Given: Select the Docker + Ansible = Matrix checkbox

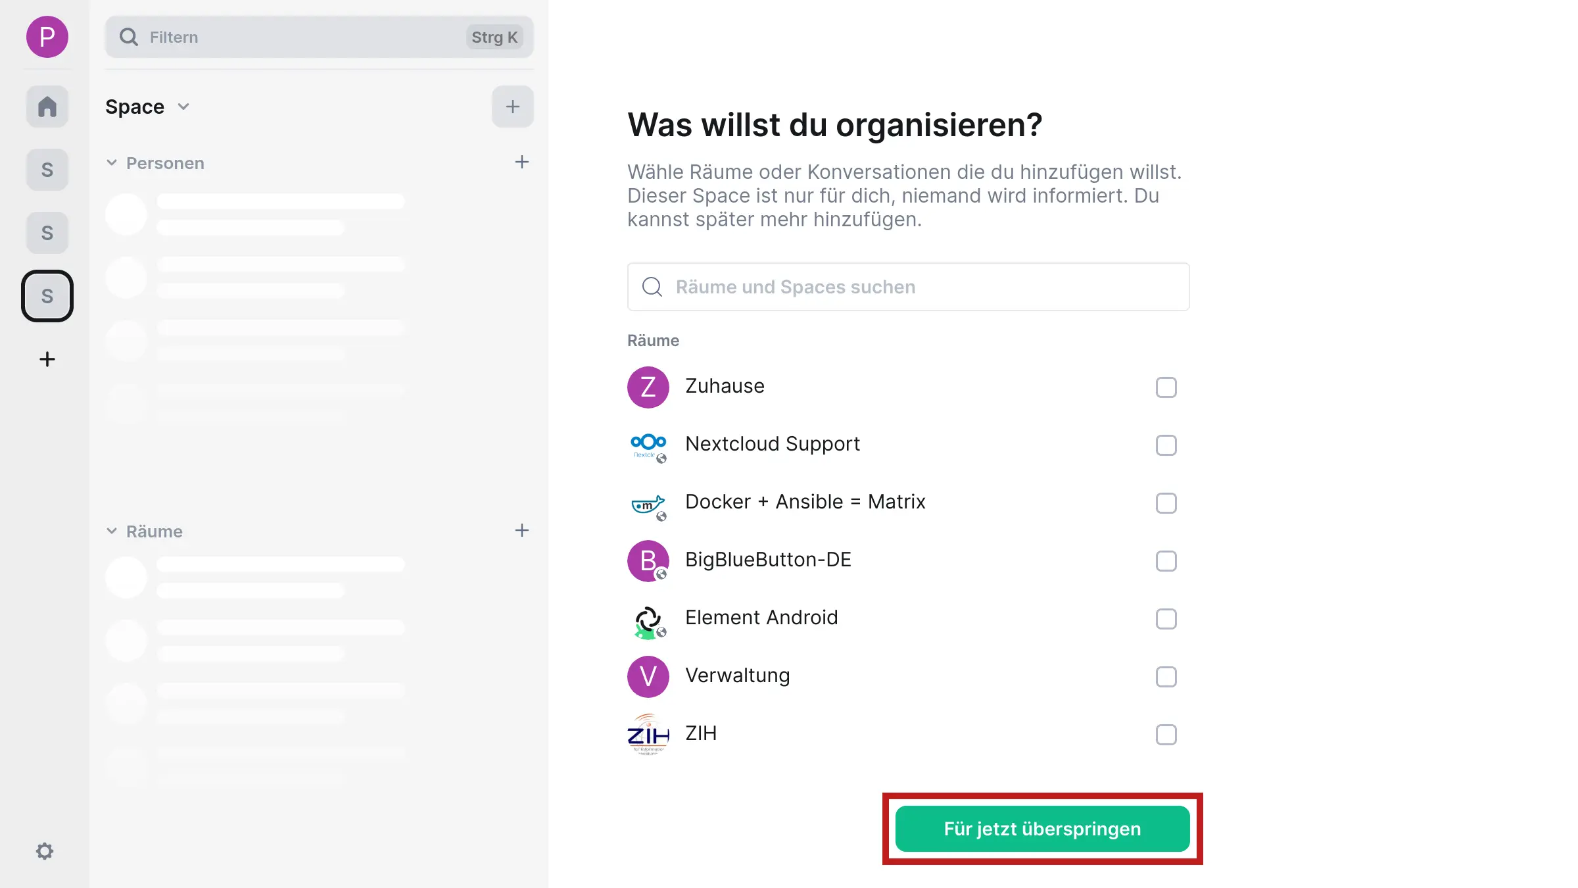Looking at the screenshot, I should pyautogui.click(x=1166, y=503).
